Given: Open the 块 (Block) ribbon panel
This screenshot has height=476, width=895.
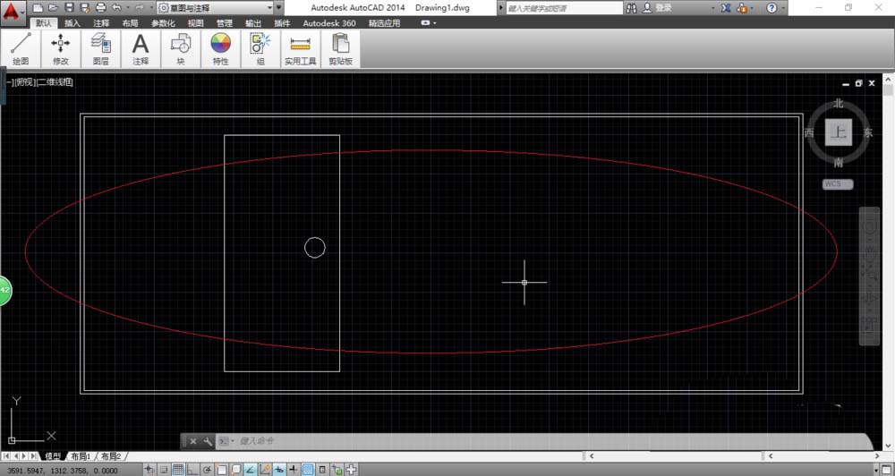Looking at the screenshot, I should pos(181,49).
